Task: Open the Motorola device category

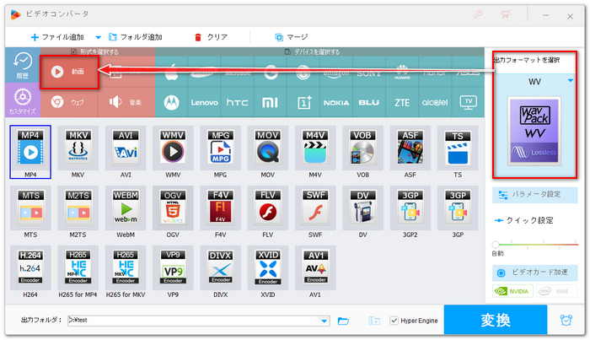Action: pyautogui.click(x=171, y=102)
